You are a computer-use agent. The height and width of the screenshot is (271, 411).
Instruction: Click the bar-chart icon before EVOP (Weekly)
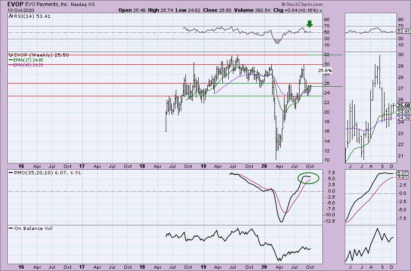coord(11,55)
